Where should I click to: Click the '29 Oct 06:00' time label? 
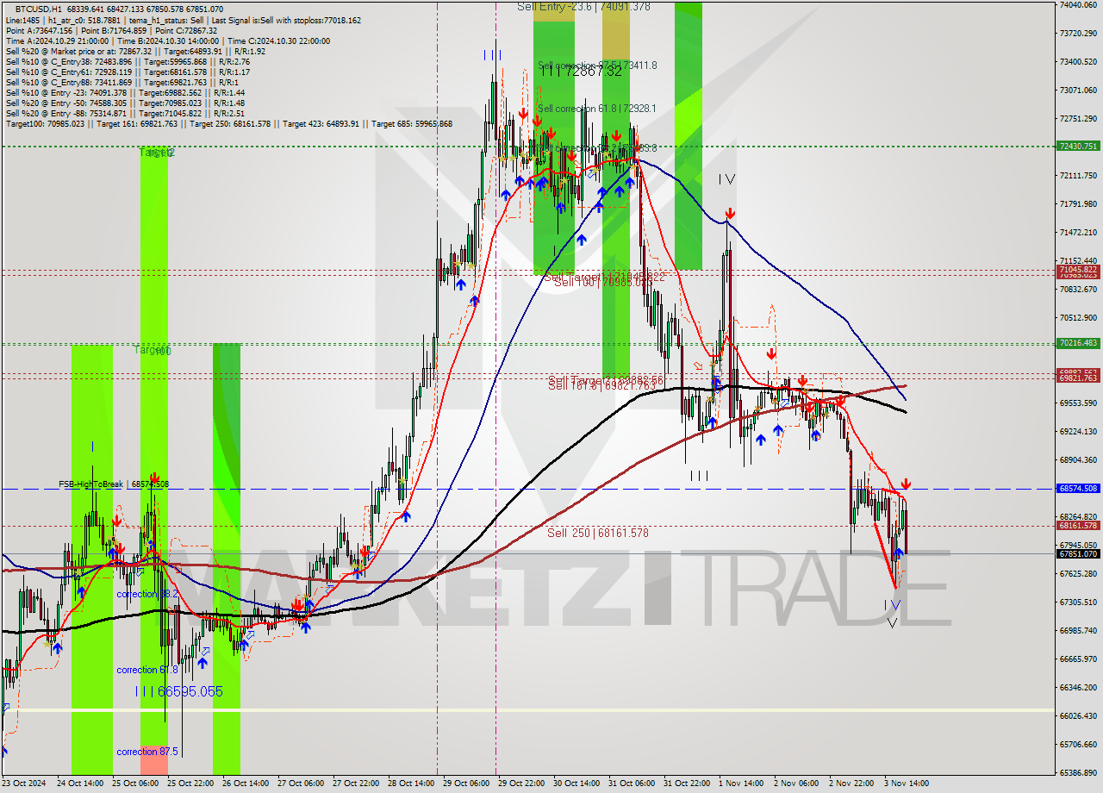(x=467, y=784)
